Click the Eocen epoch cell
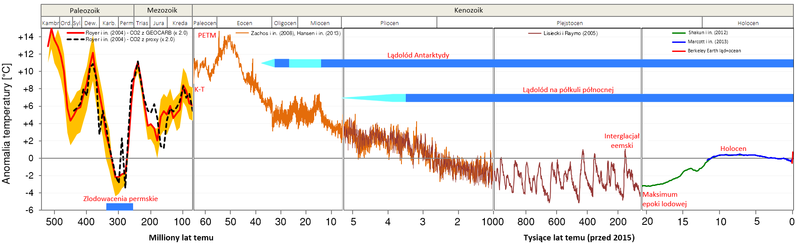 [x=244, y=23]
